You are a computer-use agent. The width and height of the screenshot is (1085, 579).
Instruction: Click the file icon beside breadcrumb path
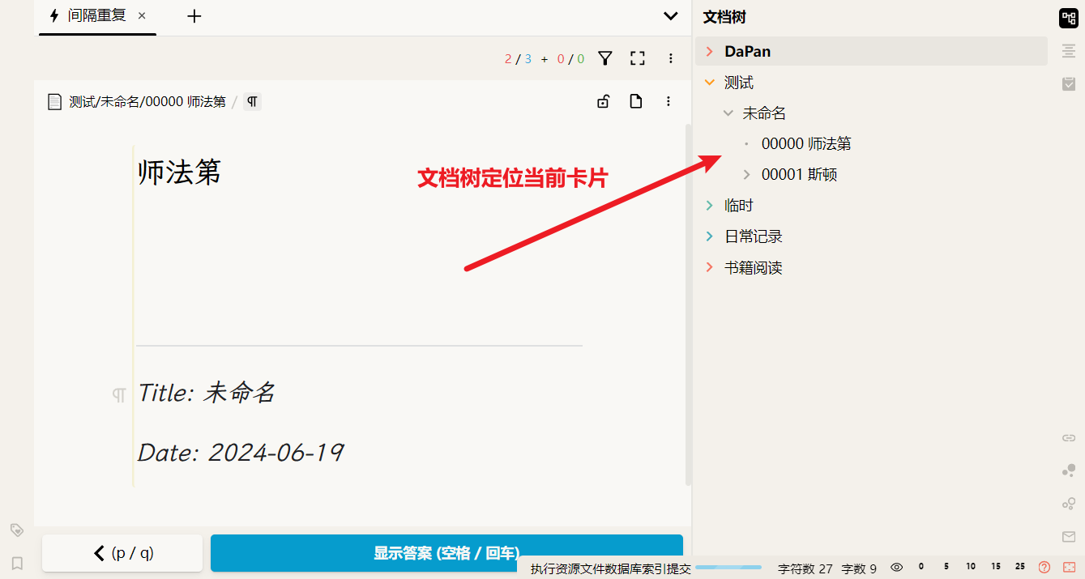coord(55,102)
